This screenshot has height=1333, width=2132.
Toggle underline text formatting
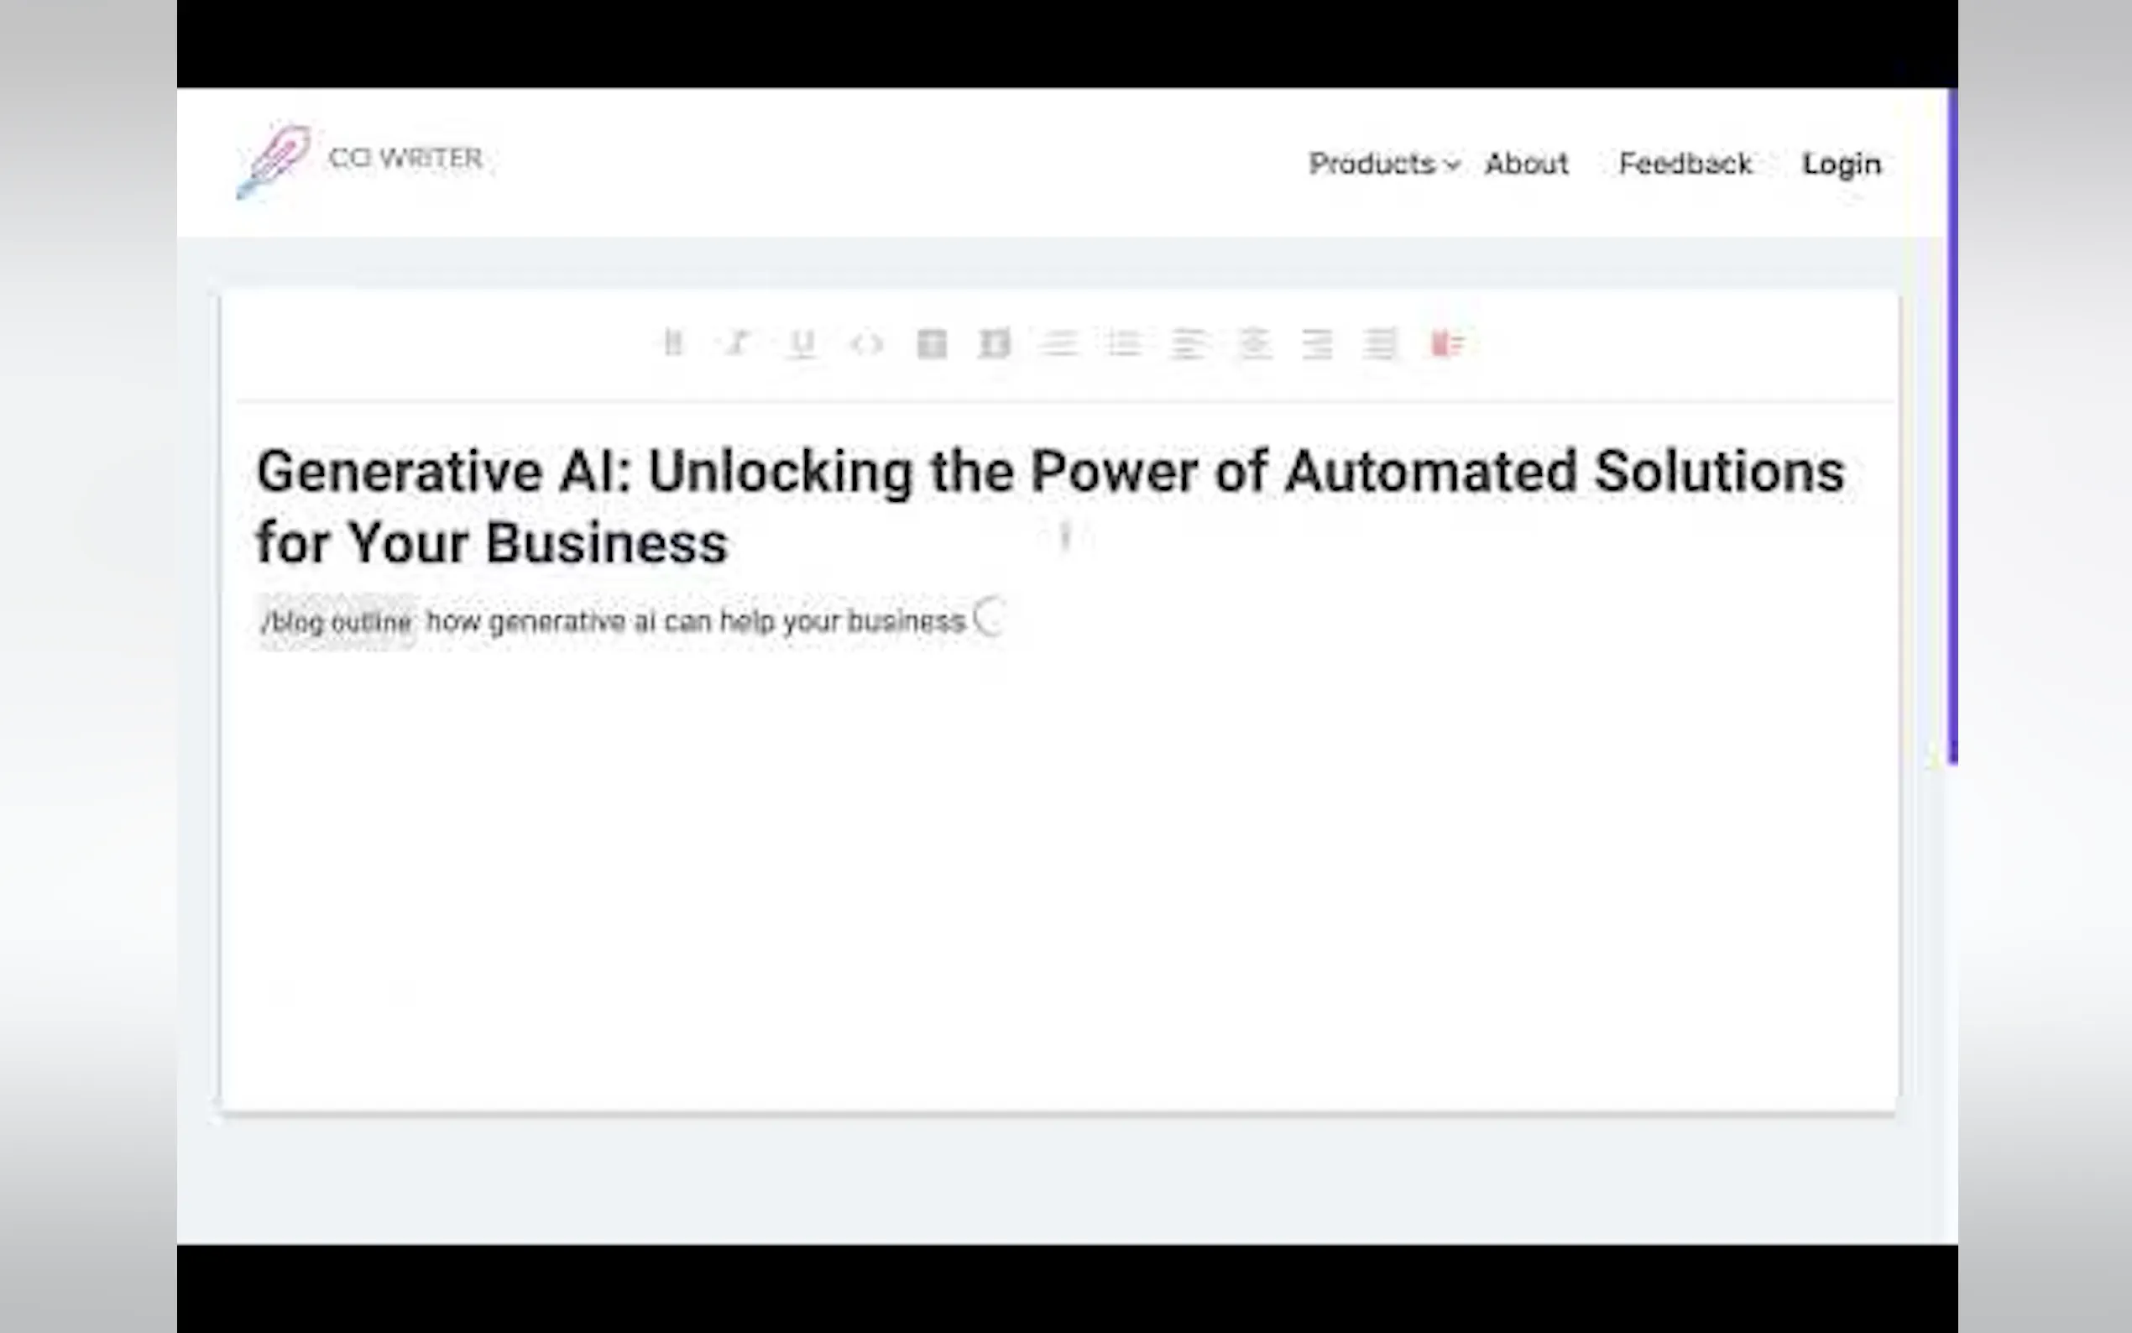pyautogui.click(x=802, y=343)
